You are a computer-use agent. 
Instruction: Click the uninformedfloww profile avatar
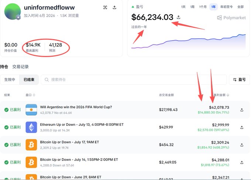pos(13,11)
